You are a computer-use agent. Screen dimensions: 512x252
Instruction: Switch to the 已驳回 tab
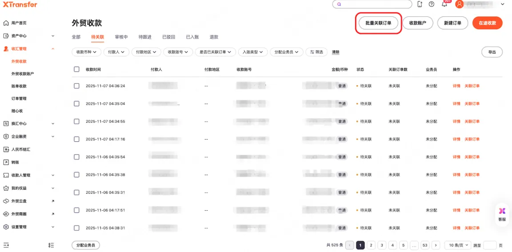point(169,37)
